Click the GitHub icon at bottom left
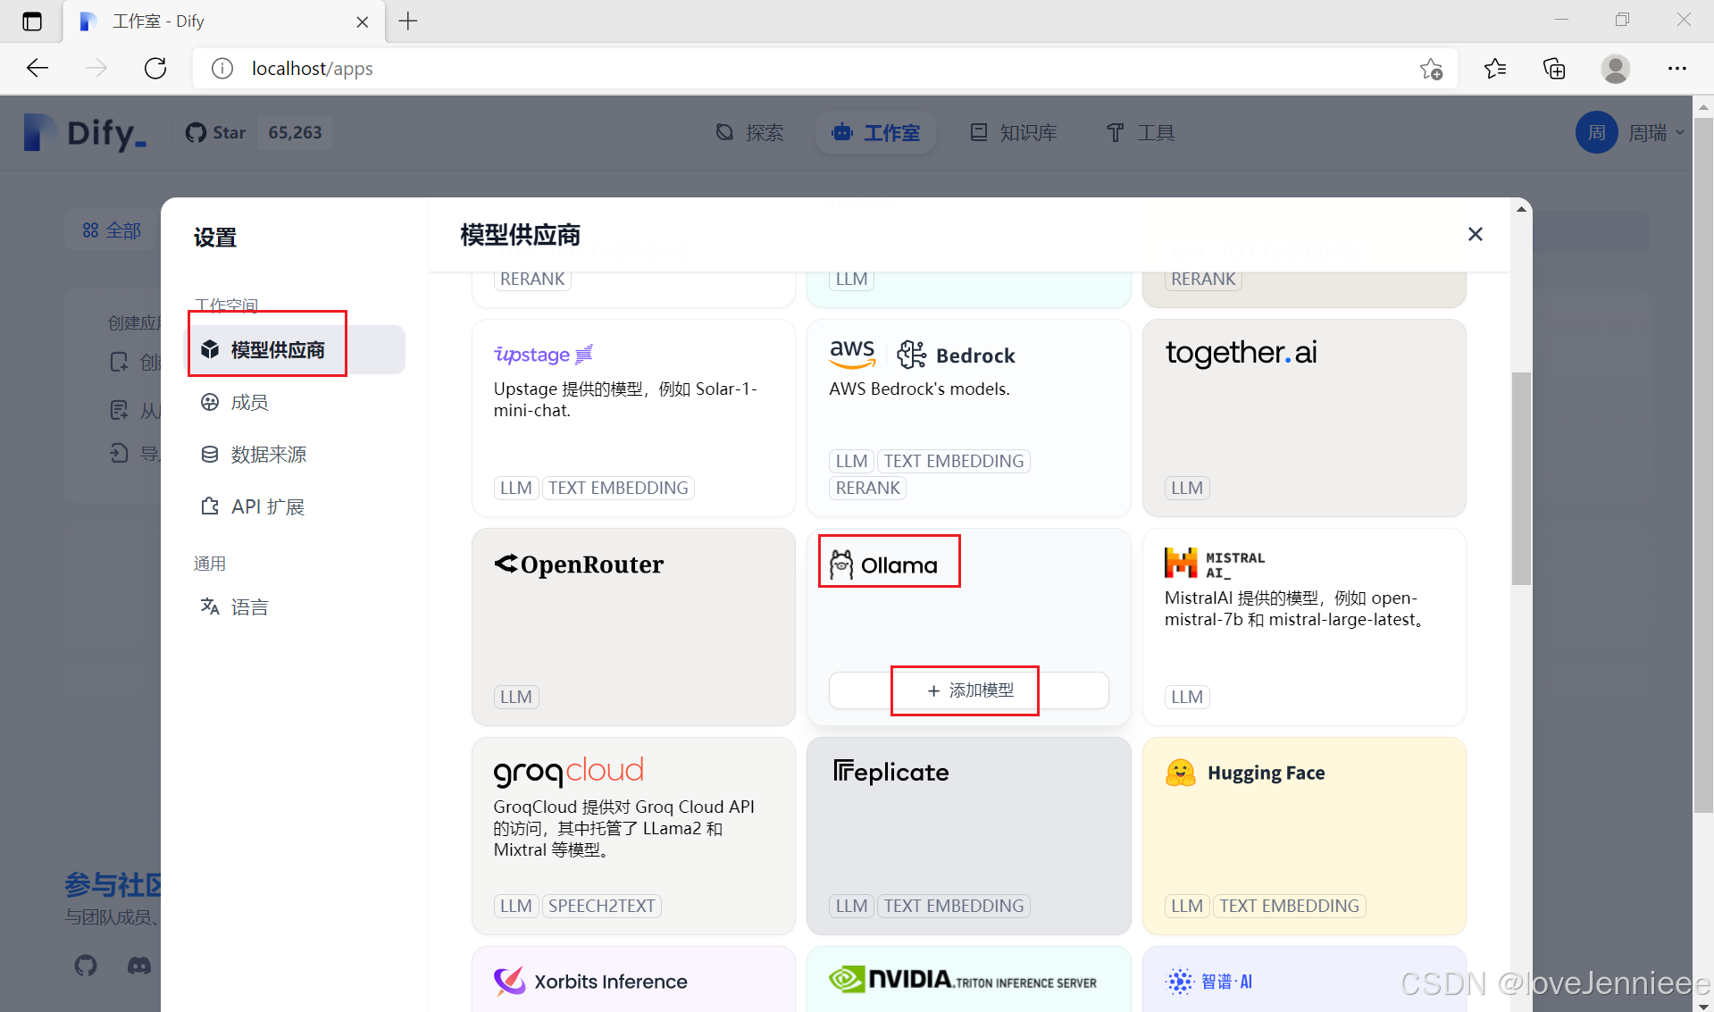This screenshot has width=1714, height=1012. (x=86, y=966)
